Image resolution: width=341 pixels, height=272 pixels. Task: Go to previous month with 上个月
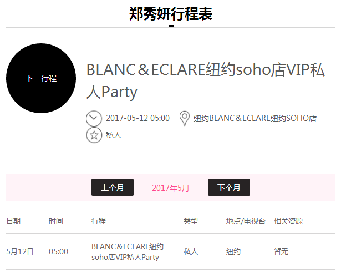point(113,187)
